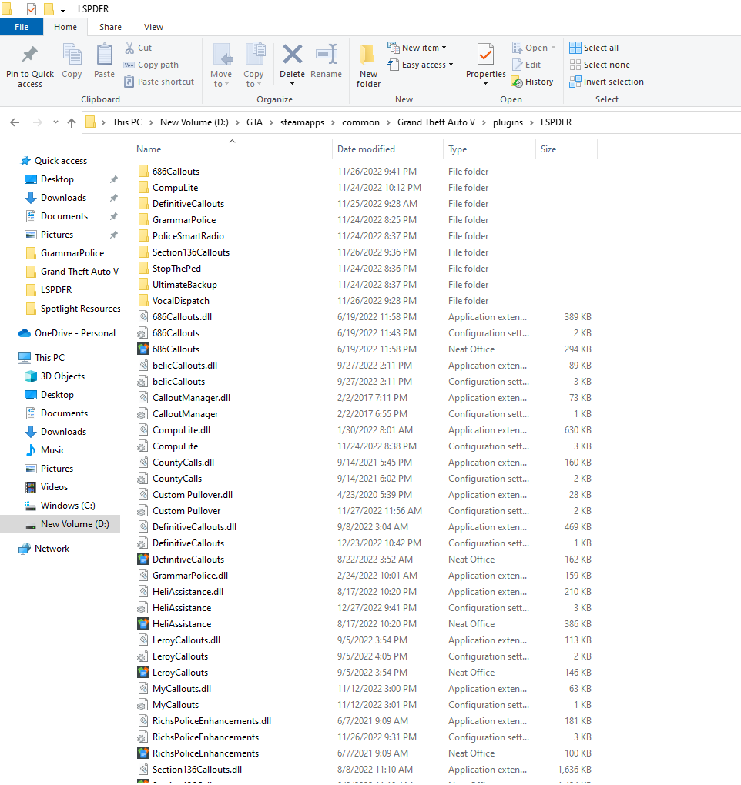This screenshot has width=741, height=785.
Task: Click steamapps in the address path
Action: (302, 122)
